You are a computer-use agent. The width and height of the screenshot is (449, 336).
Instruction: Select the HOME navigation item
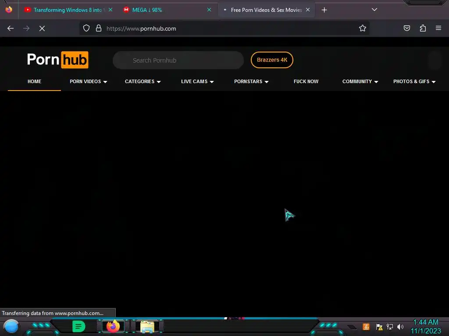(x=34, y=81)
